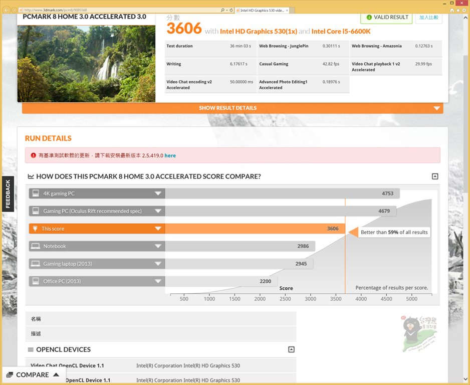Viewport: 470px width, 385px height.
Task: Click the VALID RESULT badge
Action: [x=386, y=18]
